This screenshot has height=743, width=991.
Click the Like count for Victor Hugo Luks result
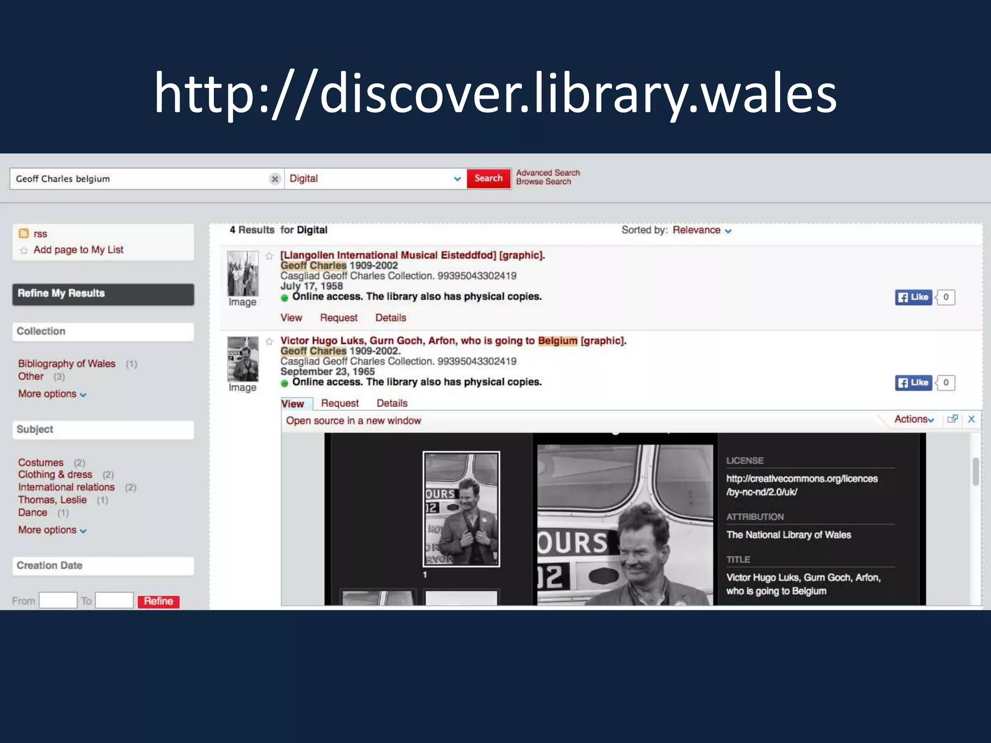946,383
